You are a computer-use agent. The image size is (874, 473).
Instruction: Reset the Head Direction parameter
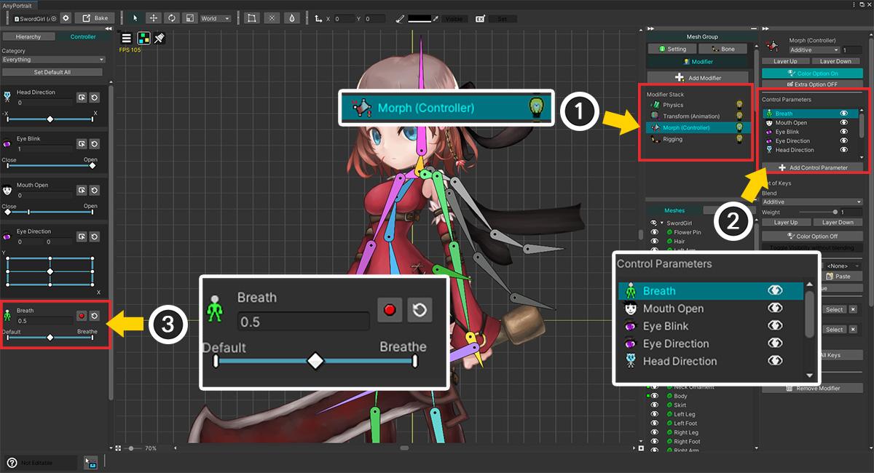[95, 97]
